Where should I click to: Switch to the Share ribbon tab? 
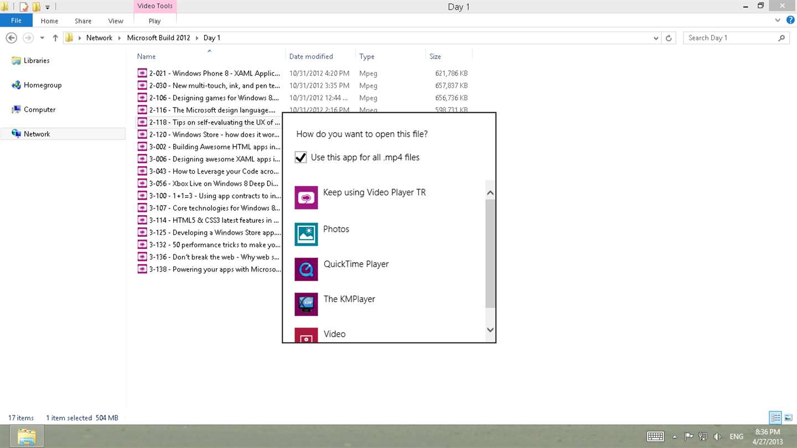pyautogui.click(x=83, y=21)
